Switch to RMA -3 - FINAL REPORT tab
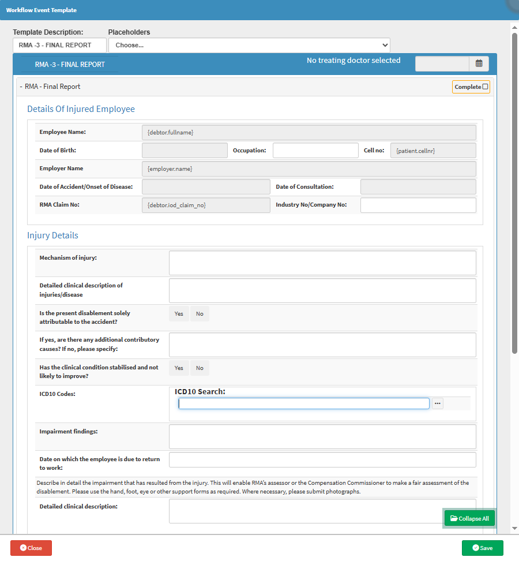 tap(70, 65)
